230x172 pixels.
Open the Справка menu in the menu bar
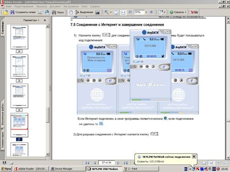(x=95, y=6)
